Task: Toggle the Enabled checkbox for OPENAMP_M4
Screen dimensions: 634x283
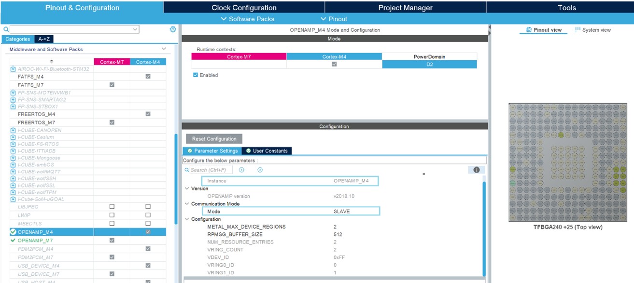Action: tap(196, 75)
